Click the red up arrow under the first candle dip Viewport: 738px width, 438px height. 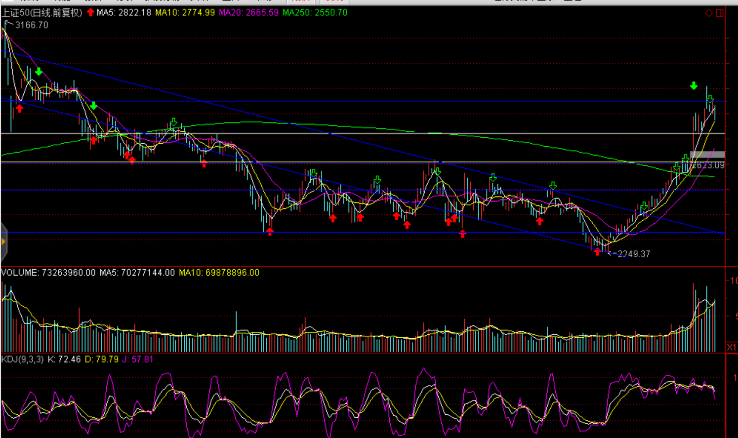19,109
